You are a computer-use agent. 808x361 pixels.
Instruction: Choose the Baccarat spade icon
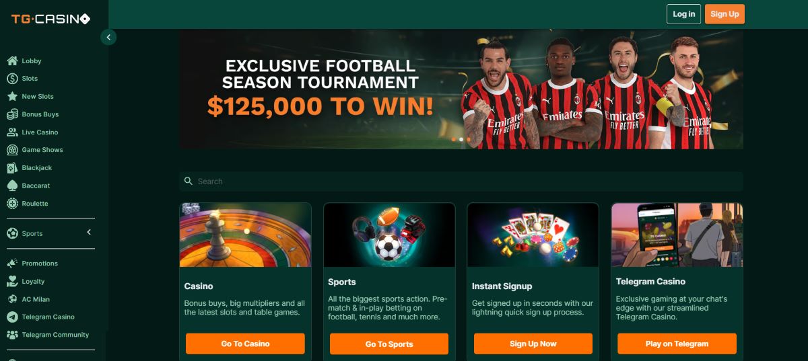(12, 186)
